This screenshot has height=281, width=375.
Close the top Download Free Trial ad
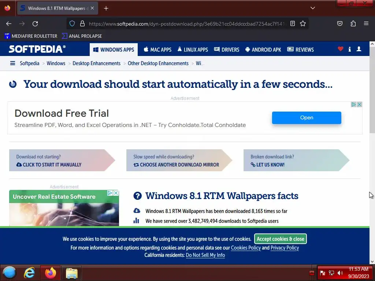click(360, 104)
